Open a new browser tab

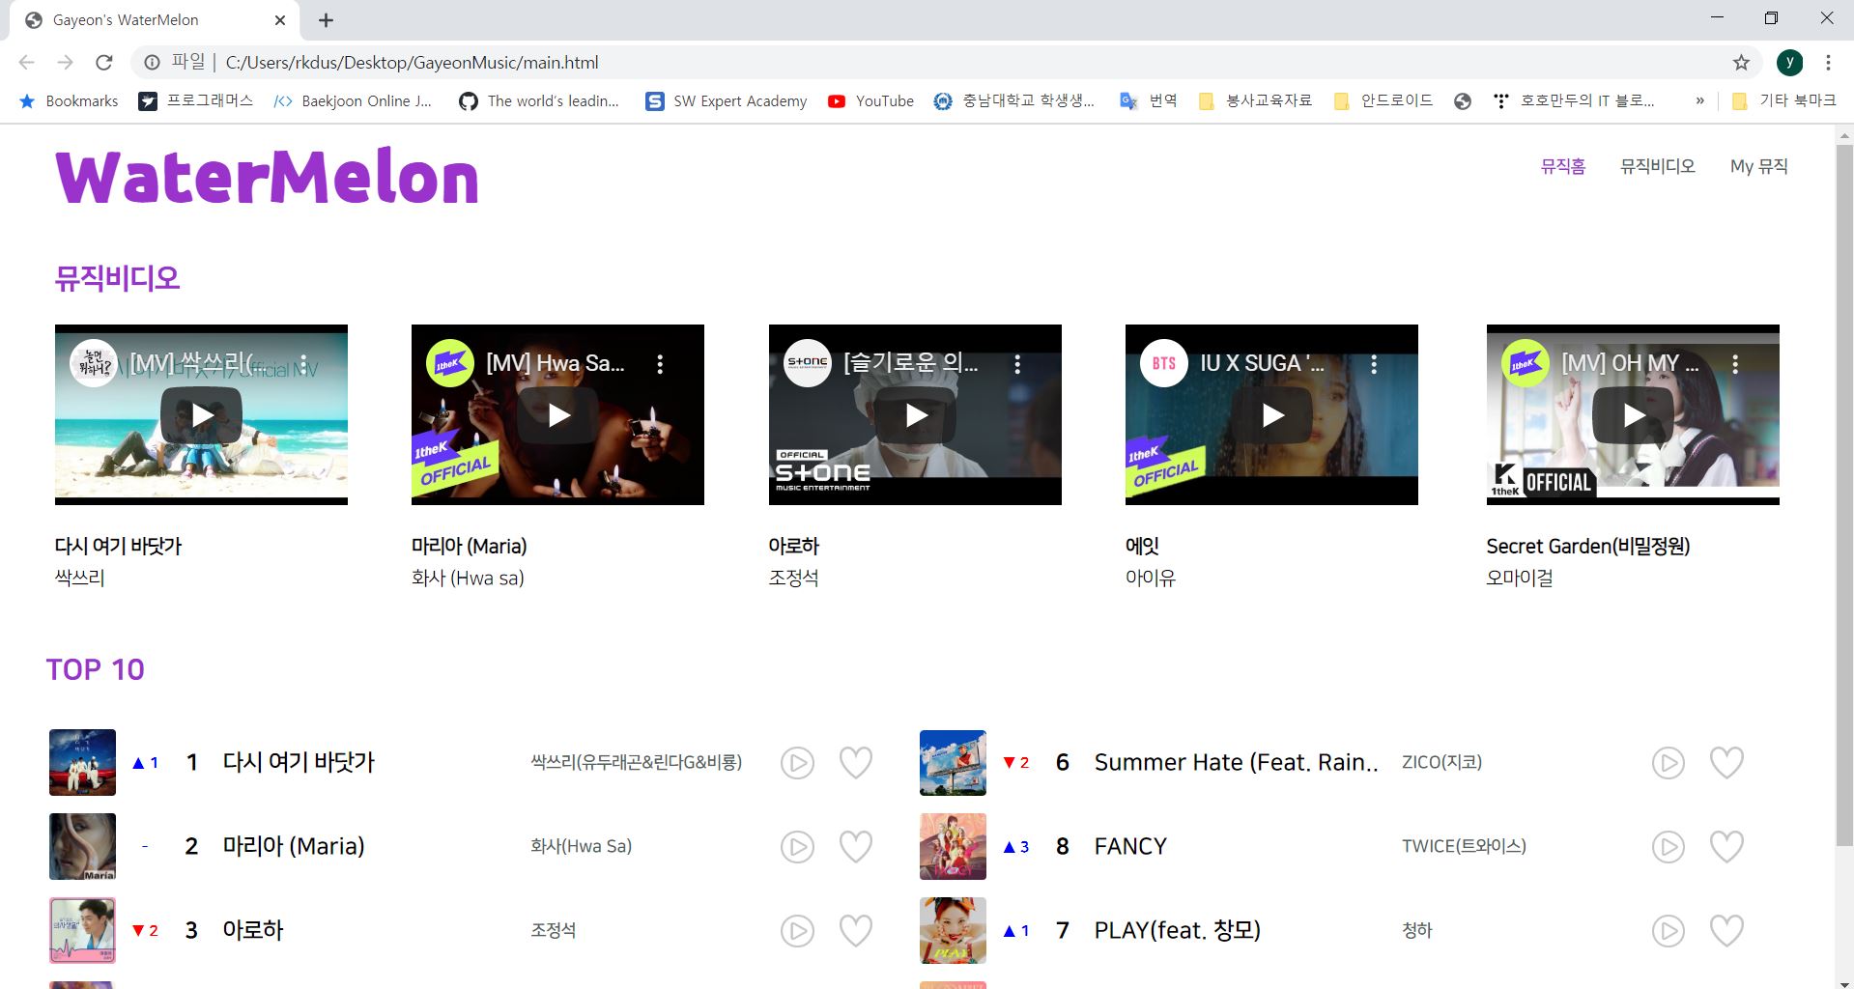point(326,20)
